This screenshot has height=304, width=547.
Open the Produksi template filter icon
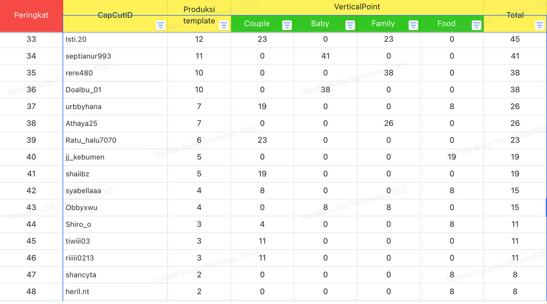pos(224,25)
